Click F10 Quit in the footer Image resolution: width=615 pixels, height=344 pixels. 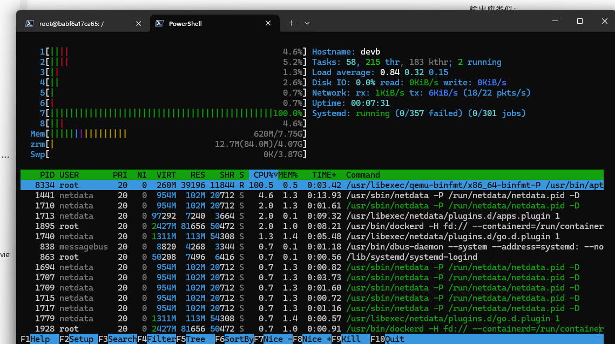click(387, 339)
